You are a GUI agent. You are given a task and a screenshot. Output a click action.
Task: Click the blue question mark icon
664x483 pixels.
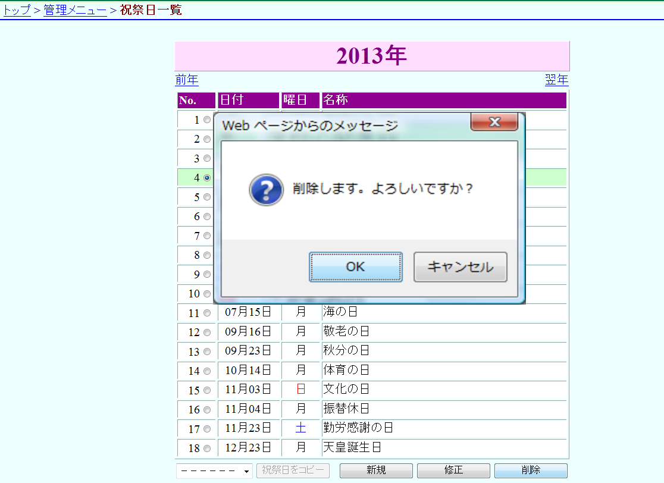tap(266, 190)
